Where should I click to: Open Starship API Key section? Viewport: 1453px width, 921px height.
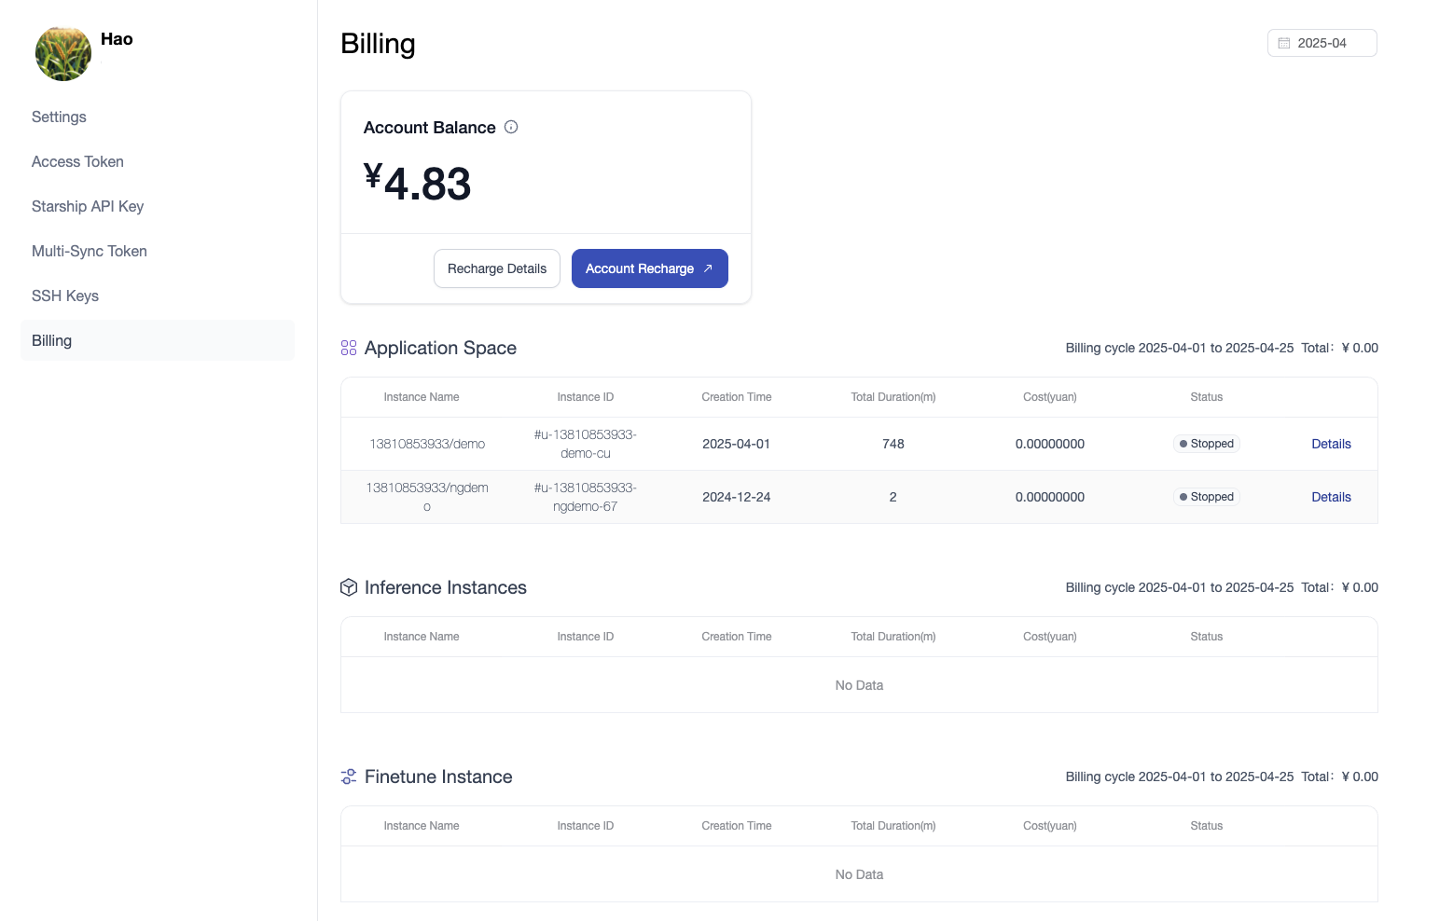[88, 206]
